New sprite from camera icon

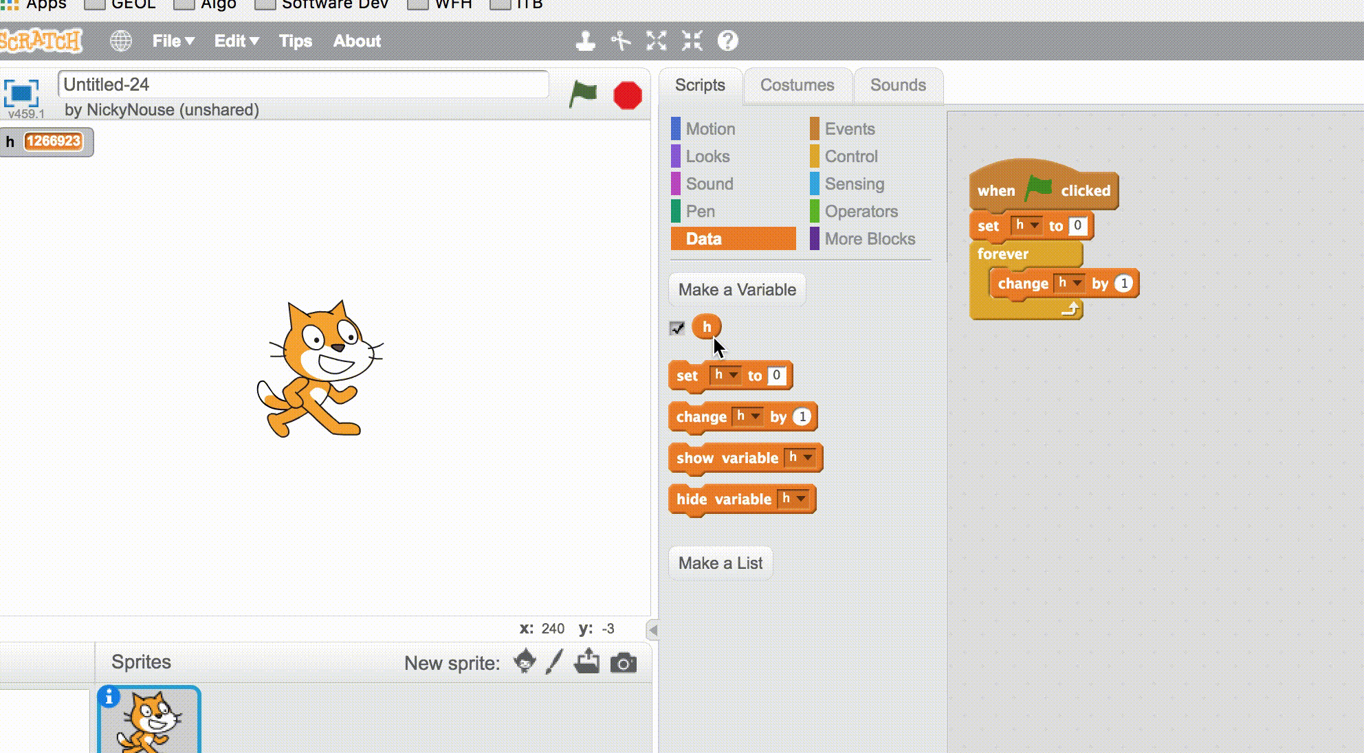click(623, 663)
